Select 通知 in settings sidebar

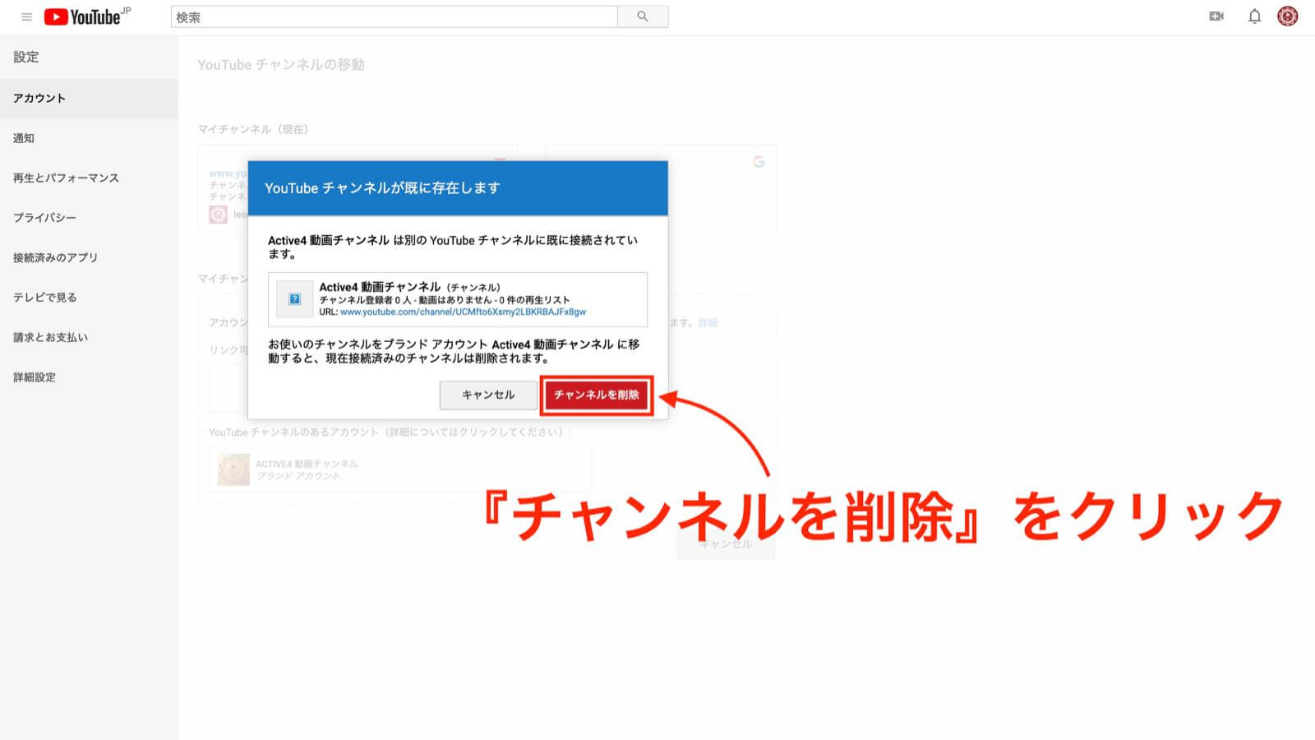click(89, 138)
